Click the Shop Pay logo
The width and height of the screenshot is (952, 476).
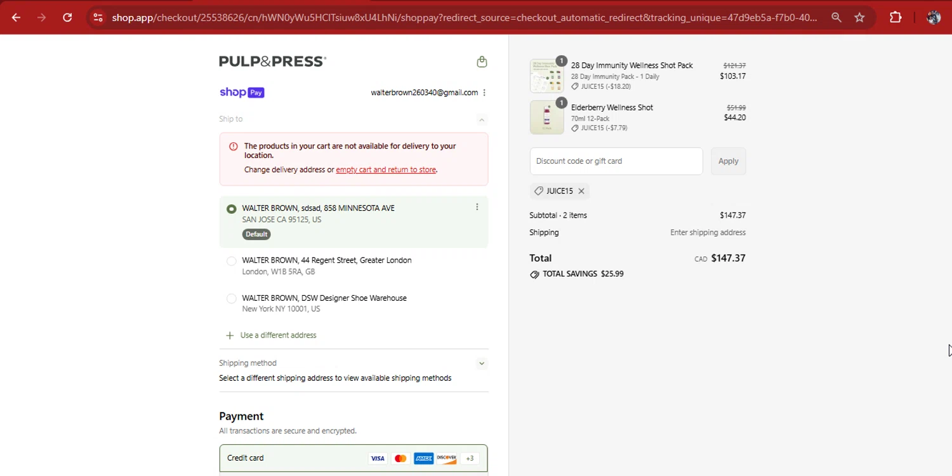tap(242, 93)
